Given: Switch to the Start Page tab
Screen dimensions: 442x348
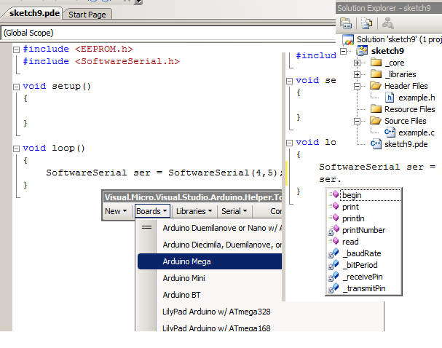Looking at the screenshot, I should tap(87, 15).
